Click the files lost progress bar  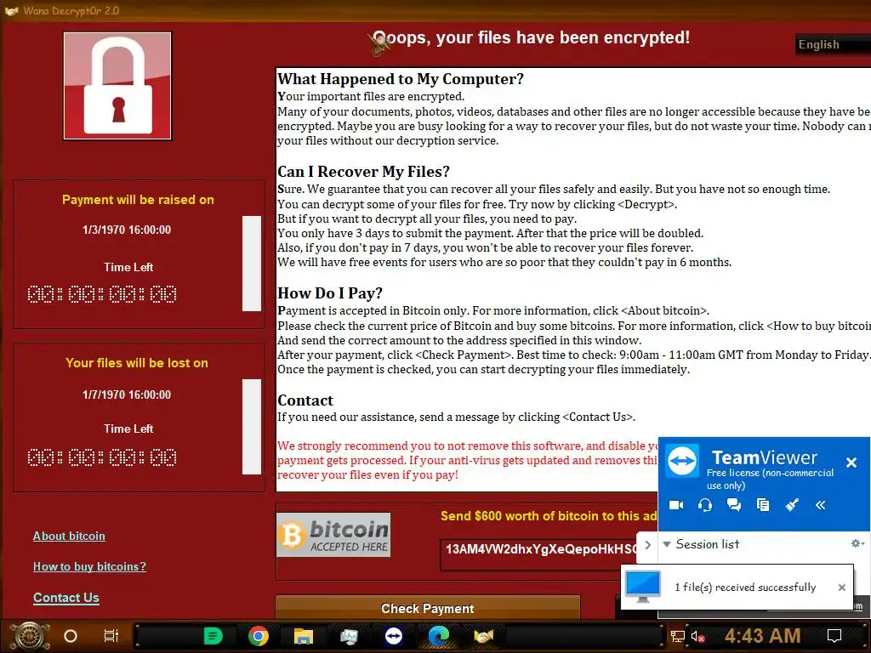point(252,427)
